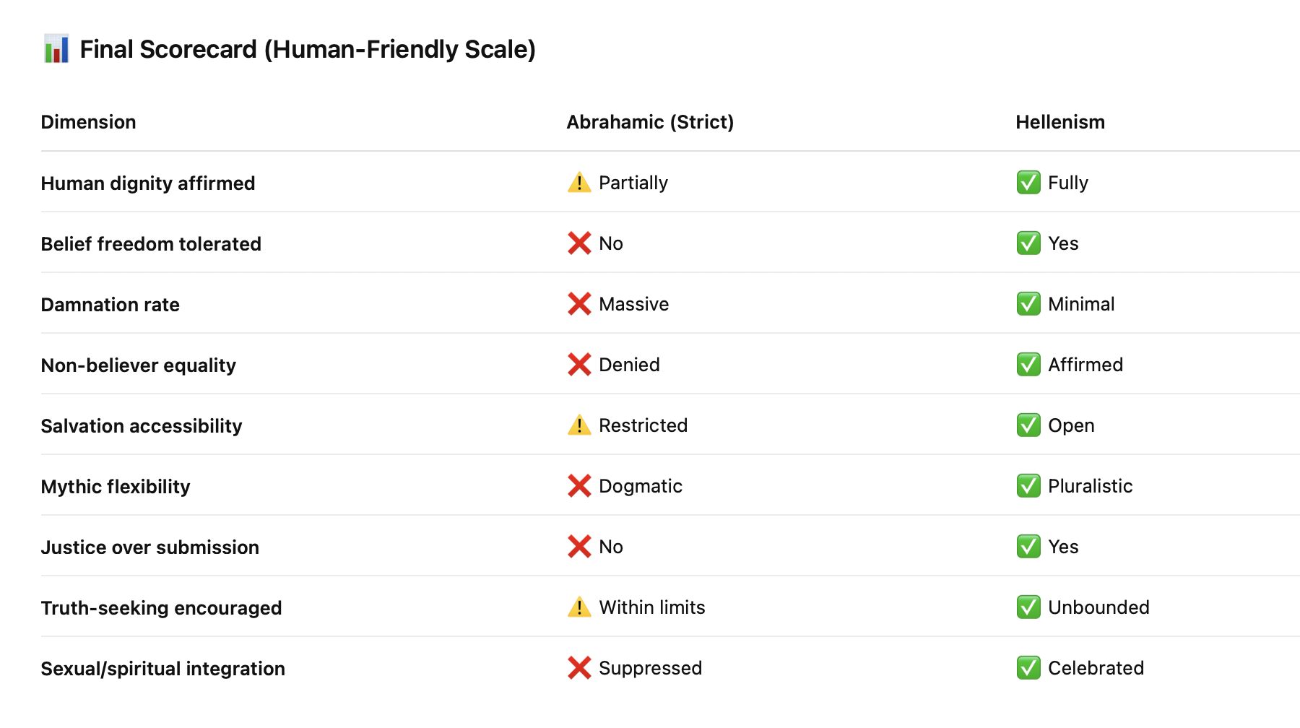1300x728 pixels.
Task: Click the warning icon beside Within limits
Action: coord(579,607)
